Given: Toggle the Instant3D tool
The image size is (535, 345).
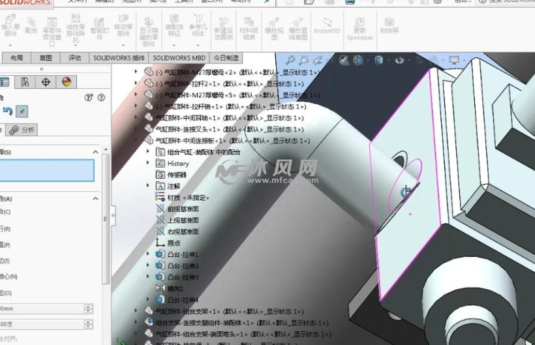Looking at the screenshot, I should pos(327,26).
